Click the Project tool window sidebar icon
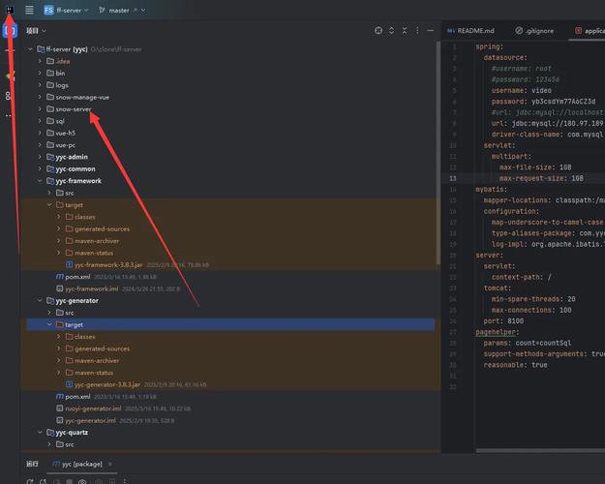 point(10,31)
